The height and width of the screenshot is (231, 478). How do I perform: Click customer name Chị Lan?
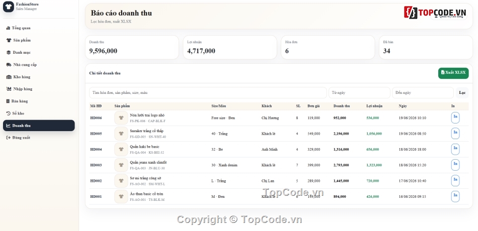pos(268,181)
